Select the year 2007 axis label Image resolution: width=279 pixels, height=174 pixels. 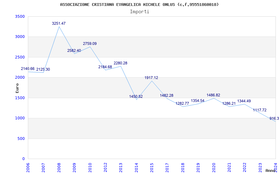tap(43, 167)
